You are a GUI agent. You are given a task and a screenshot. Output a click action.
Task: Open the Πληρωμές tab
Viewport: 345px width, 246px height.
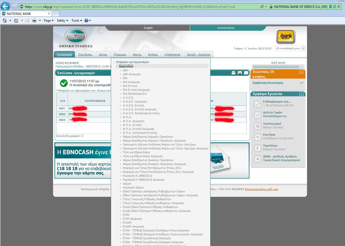(120, 54)
